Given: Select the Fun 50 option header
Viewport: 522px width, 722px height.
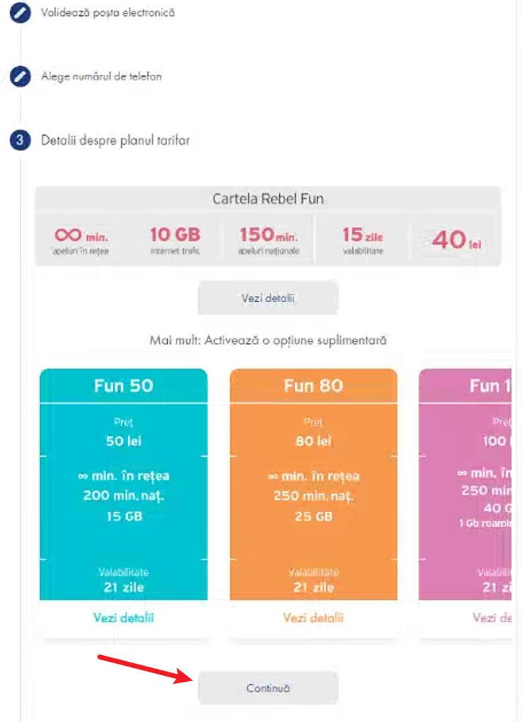Looking at the screenshot, I should point(124,386).
